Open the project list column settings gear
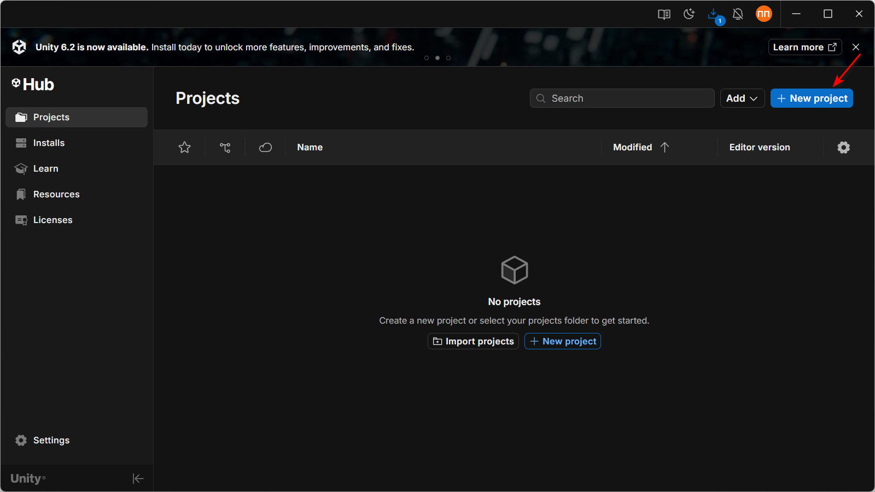 pos(844,148)
